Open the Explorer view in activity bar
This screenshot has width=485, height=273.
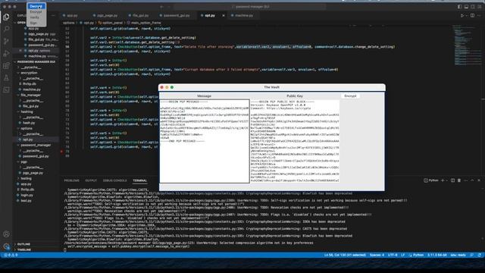point(6,17)
